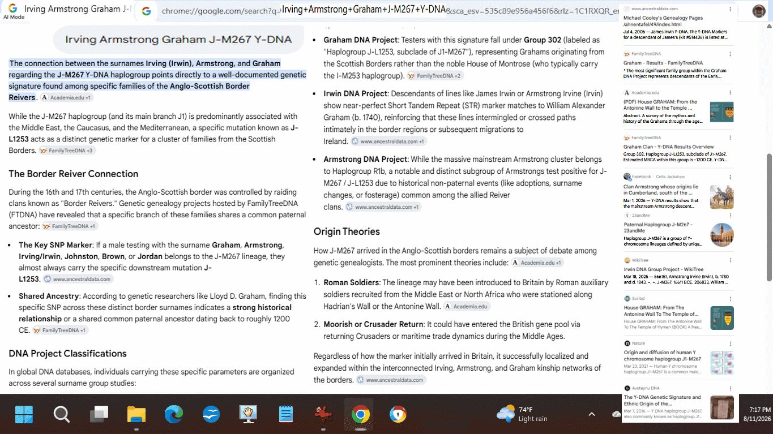
Task: Open FamilyTreeDNA +1 chip after common paternal ancestor
Action: click(70, 226)
